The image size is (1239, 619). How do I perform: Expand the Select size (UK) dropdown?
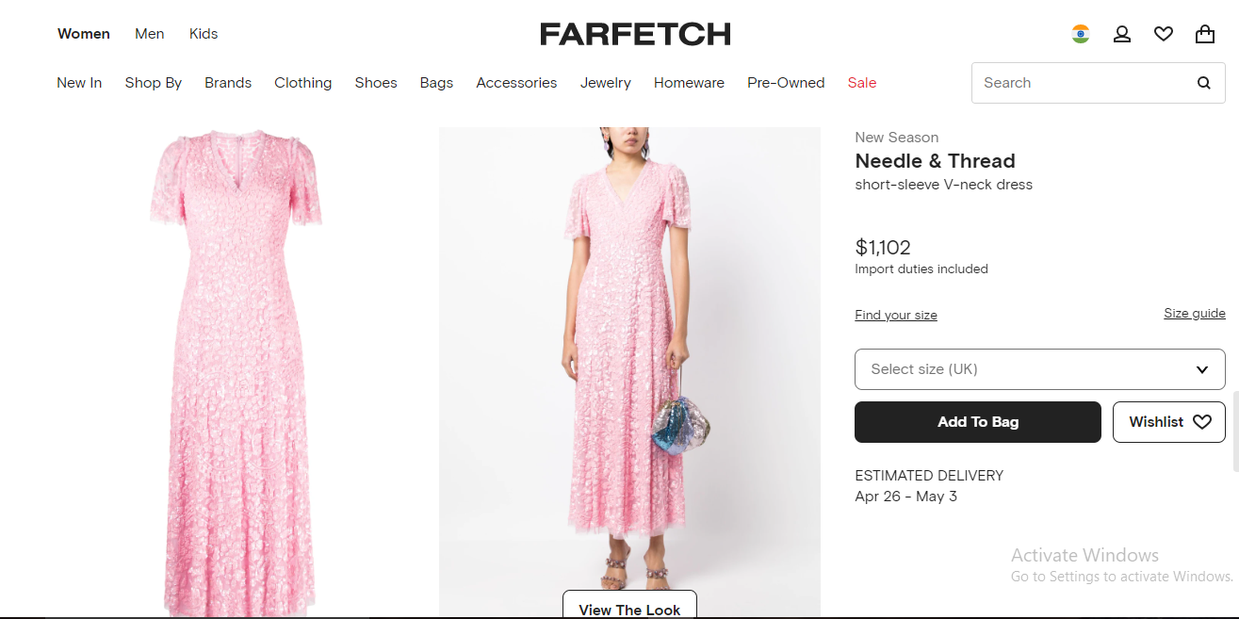[1039, 369]
